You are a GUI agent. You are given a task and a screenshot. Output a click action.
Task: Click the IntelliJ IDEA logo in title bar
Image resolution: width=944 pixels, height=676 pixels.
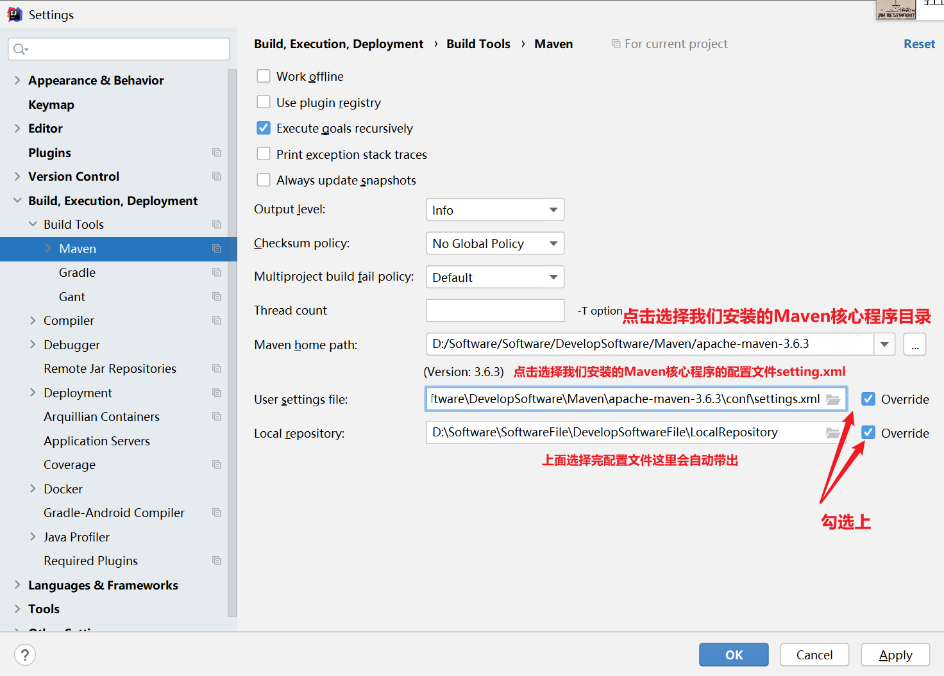pos(14,14)
